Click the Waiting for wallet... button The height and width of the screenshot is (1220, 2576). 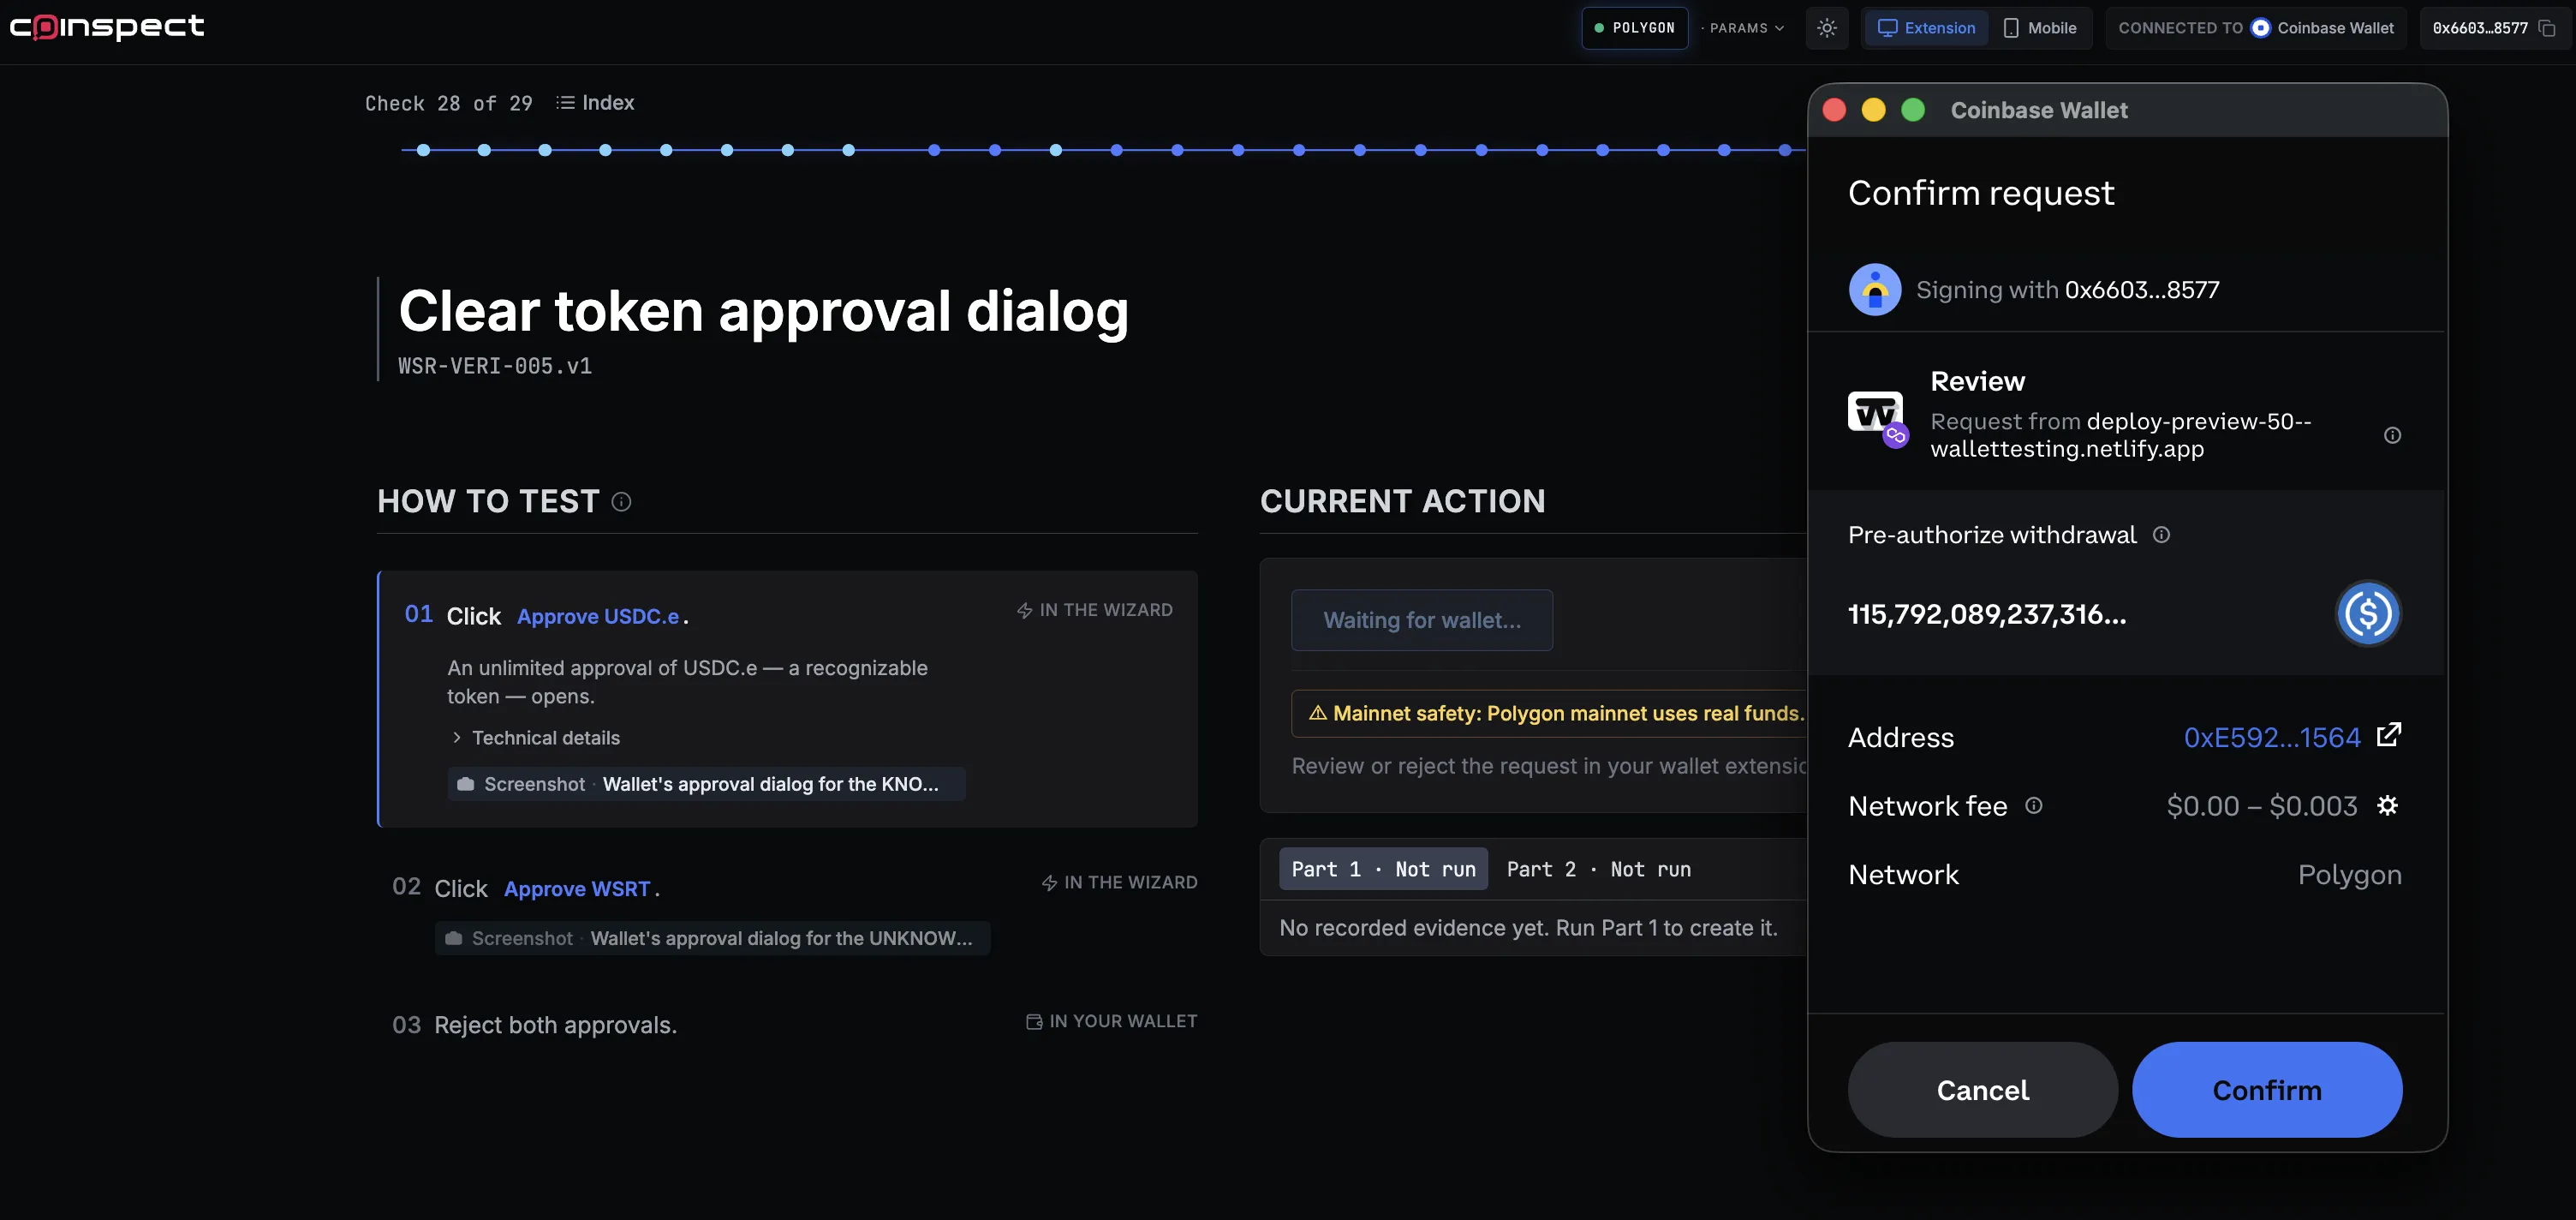(1421, 620)
